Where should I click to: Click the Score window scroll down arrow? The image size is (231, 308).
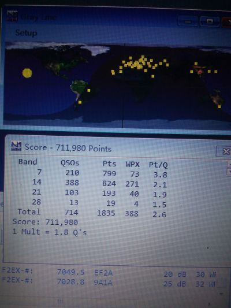click(229, 172)
